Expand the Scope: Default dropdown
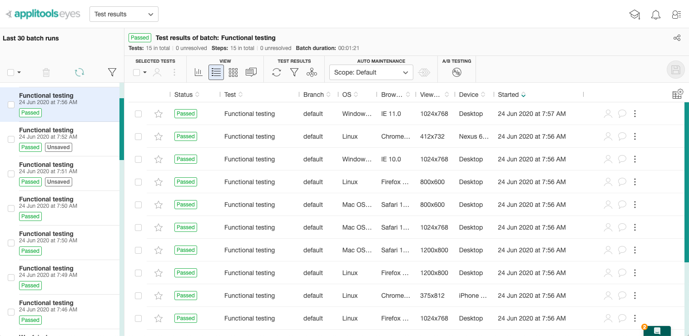Viewport: 689px width, 336px height. point(371,72)
